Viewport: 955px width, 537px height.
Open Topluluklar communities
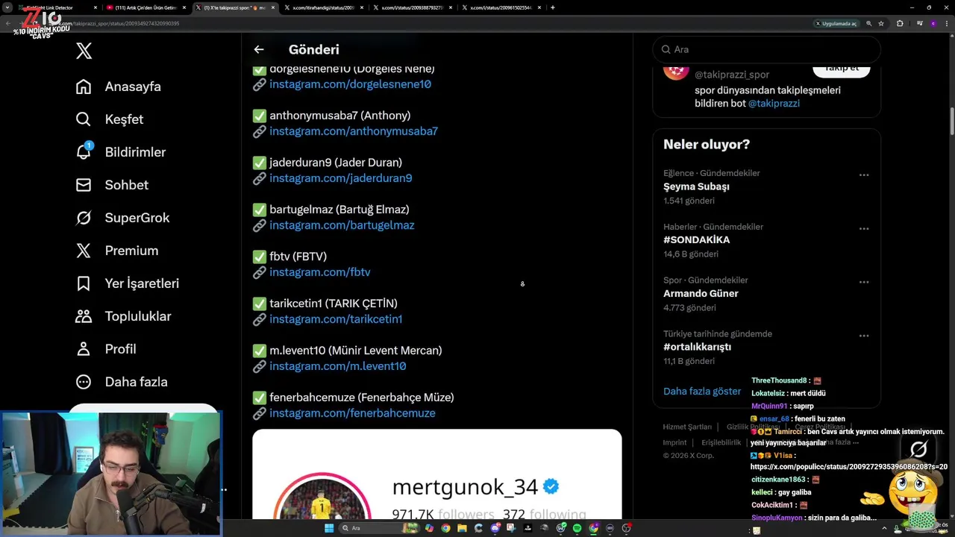[124, 316]
